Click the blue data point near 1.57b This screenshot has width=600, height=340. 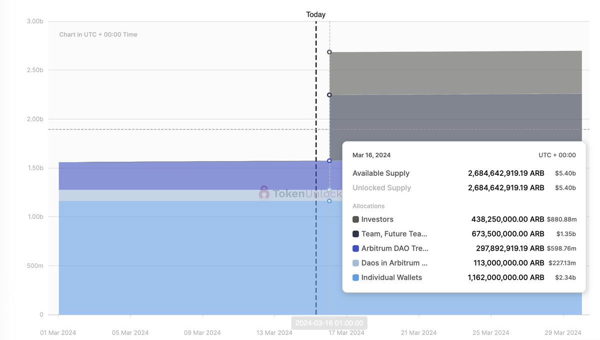click(329, 161)
